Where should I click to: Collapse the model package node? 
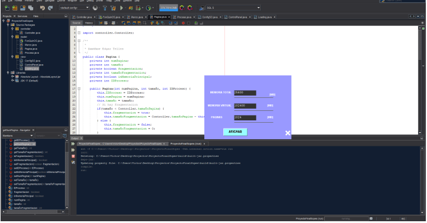click(12, 37)
